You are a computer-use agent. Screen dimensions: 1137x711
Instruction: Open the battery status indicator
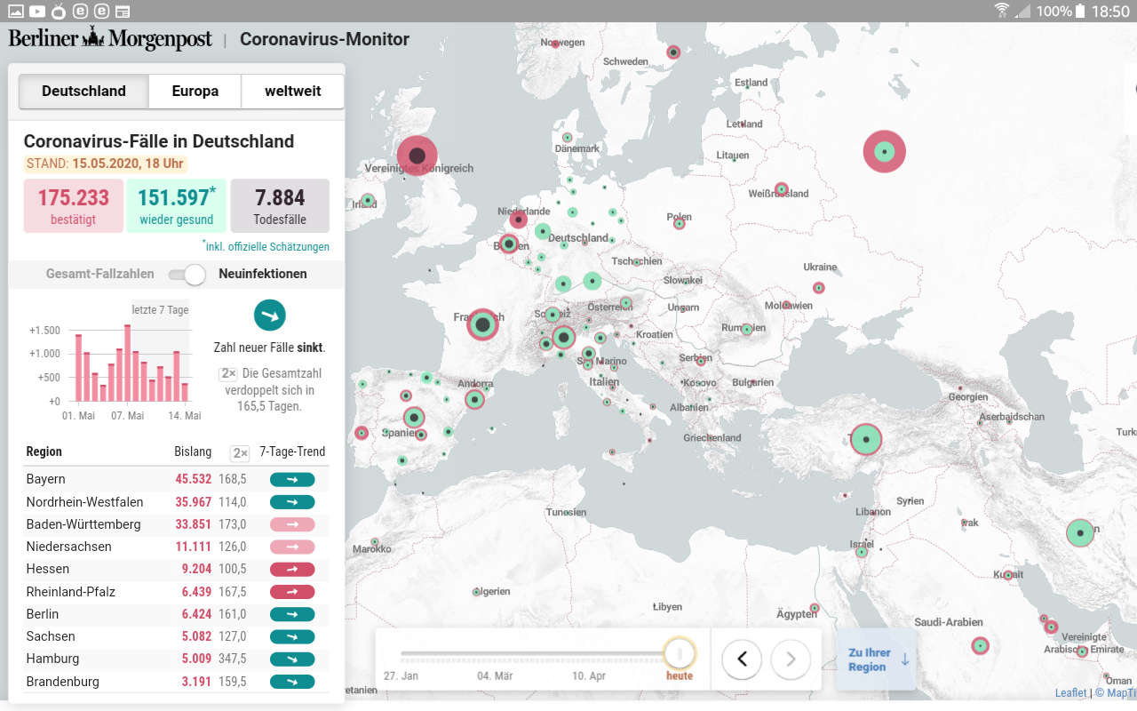(1080, 11)
